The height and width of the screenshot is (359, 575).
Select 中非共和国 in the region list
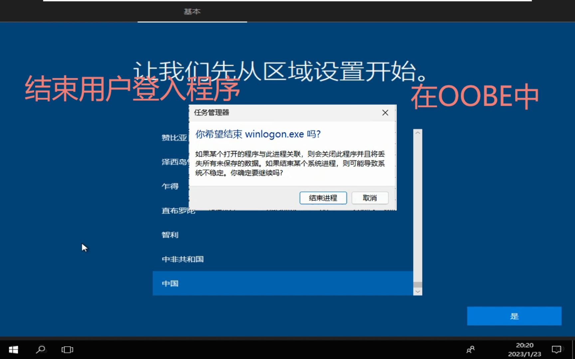(x=283, y=259)
